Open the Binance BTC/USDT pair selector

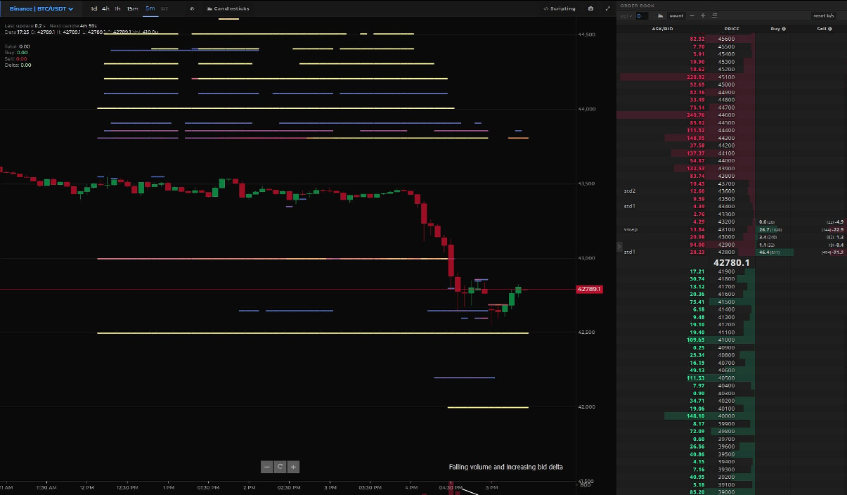[x=41, y=8]
